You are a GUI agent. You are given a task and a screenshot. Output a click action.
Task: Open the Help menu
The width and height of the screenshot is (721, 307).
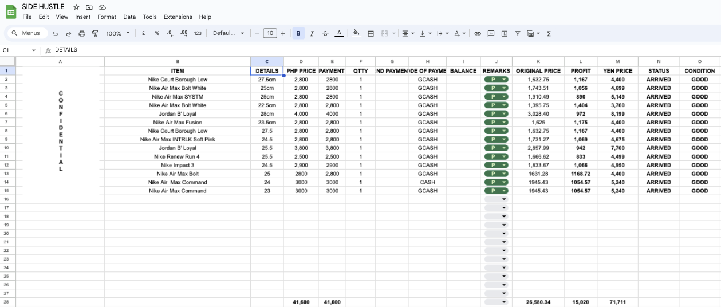(x=205, y=17)
